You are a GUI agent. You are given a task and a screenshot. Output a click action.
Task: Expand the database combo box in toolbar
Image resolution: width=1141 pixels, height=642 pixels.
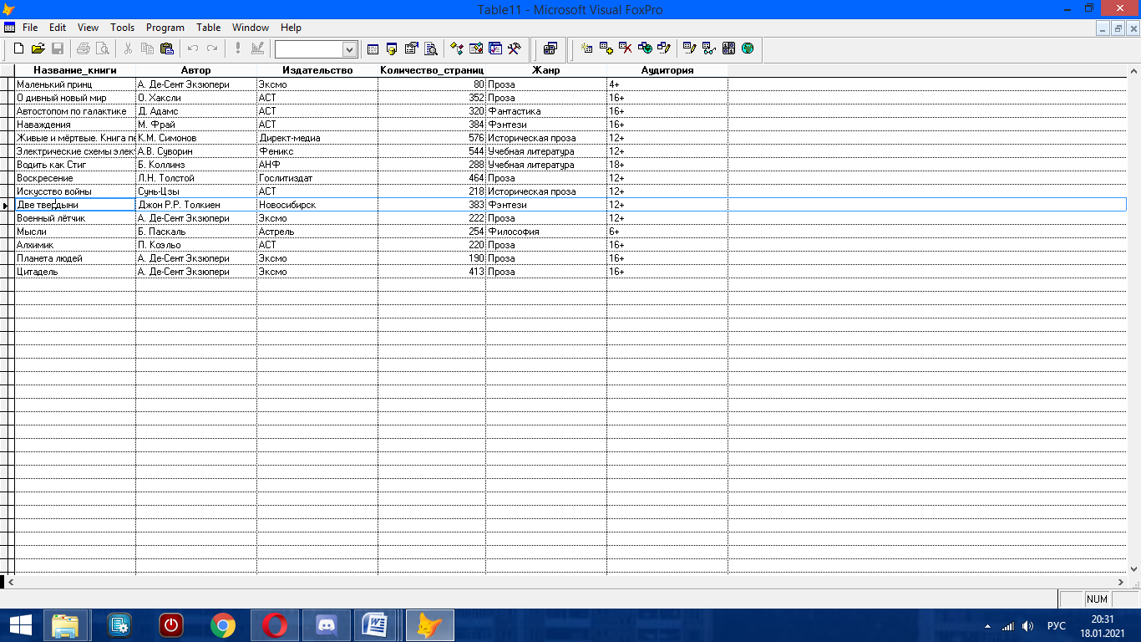pyautogui.click(x=349, y=49)
